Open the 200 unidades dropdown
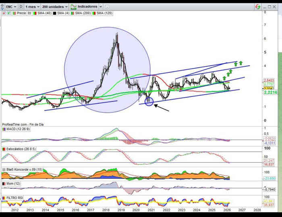Viewport: 282px width, 217px height. tap(56, 7)
